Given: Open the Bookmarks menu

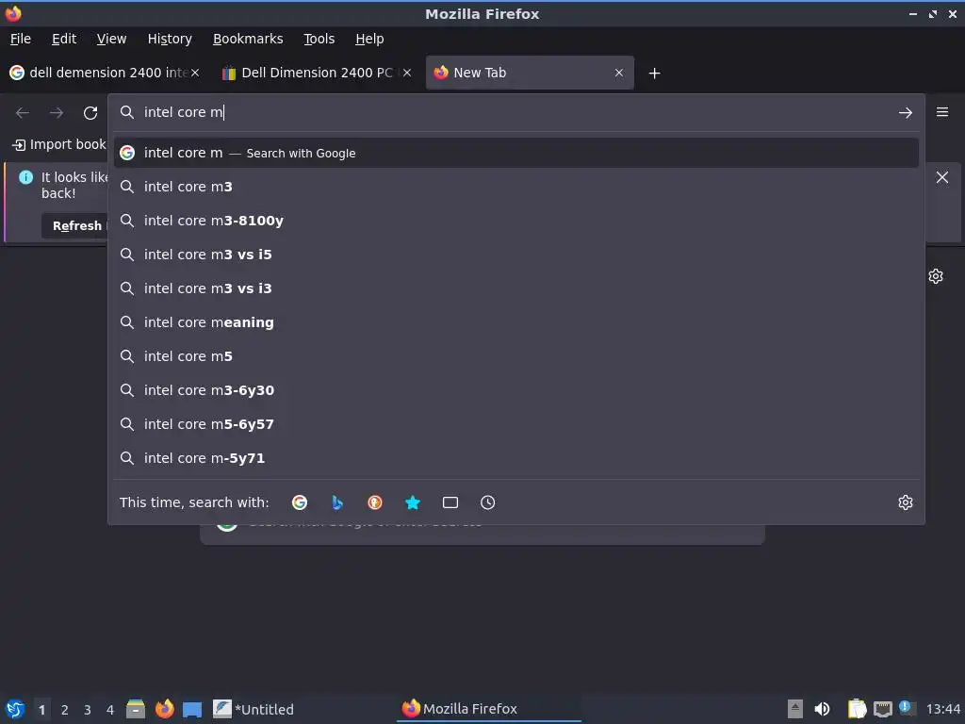Looking at the screenshot, I should click(x=248, y=39).
